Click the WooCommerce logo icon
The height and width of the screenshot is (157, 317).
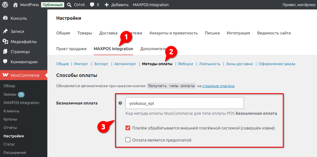click(x=5, y=75)
